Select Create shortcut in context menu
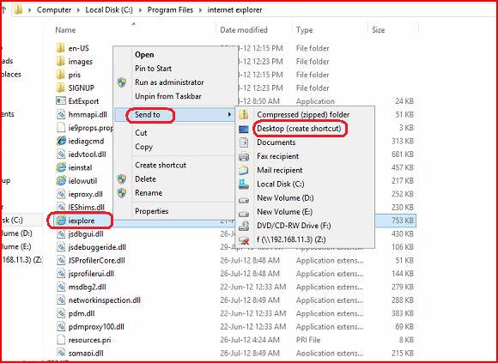The height and width of the screenshot is (363, 498). (161, 166)
